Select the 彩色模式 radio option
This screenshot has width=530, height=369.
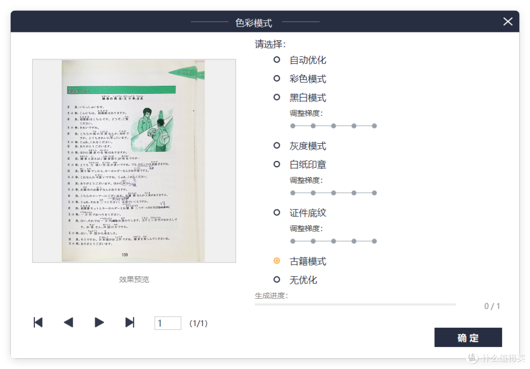(277, 79)
